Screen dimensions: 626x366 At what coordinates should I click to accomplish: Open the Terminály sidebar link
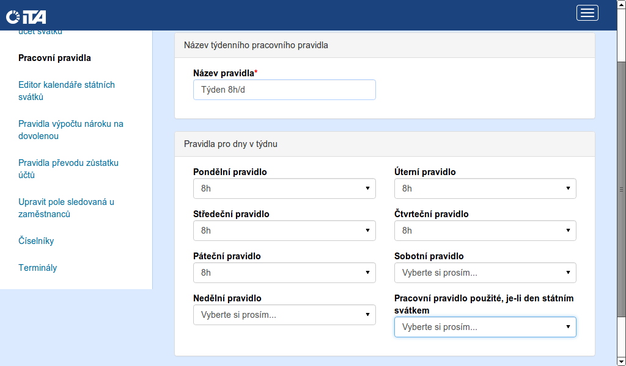tap(38, 268)
